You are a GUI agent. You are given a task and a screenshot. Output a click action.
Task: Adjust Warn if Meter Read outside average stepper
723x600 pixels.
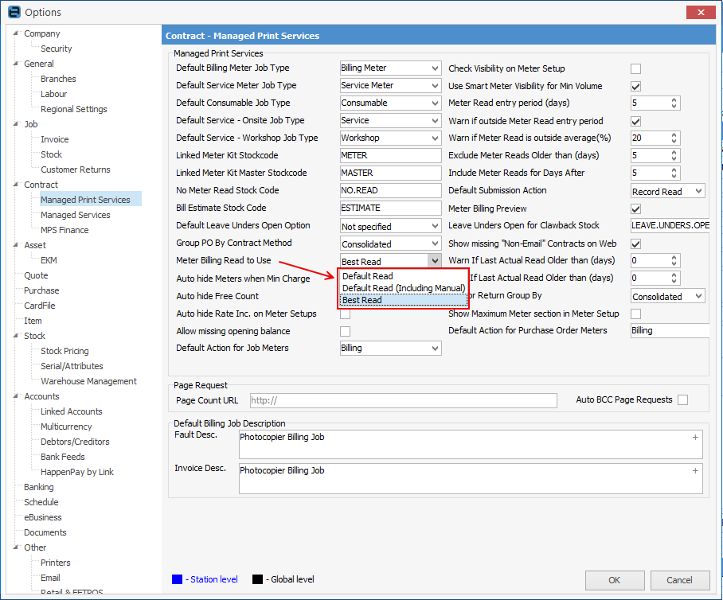674,138
